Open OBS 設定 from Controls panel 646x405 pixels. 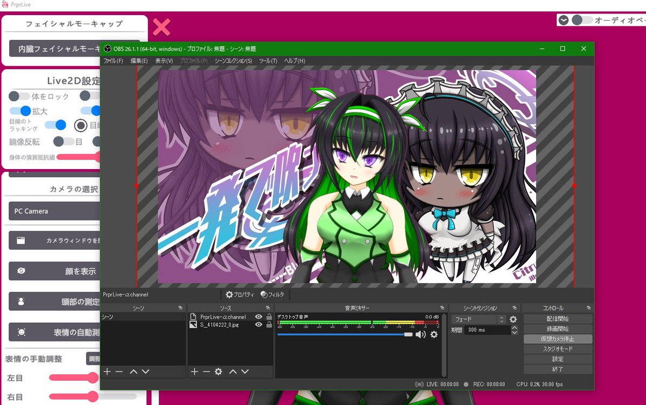point(558,359)
